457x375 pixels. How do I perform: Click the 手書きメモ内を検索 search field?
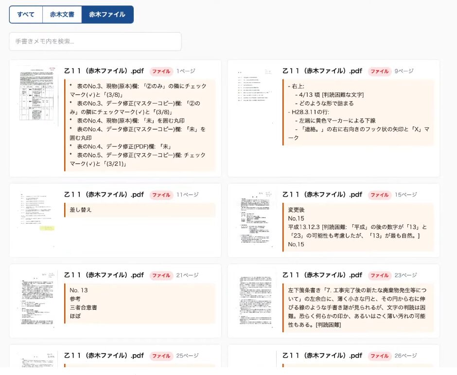pos(95,41)
